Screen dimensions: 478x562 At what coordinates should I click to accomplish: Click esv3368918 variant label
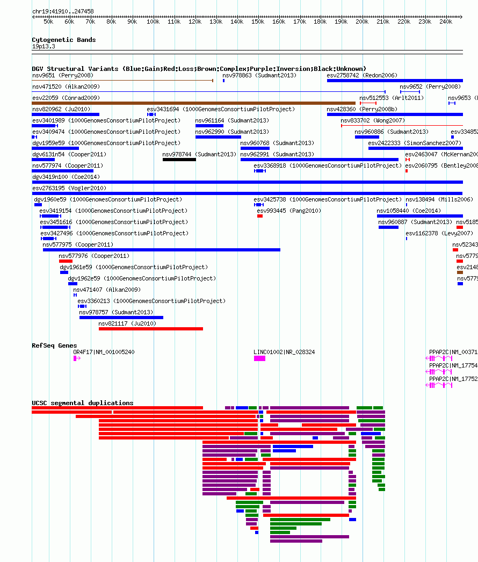coord(328,165)
